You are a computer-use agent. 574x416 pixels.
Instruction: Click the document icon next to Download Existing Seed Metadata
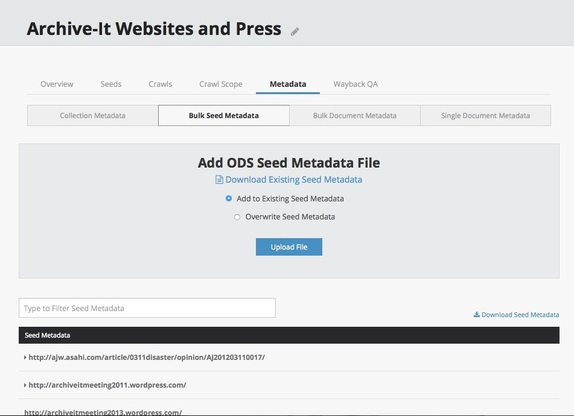click(219, 180)
